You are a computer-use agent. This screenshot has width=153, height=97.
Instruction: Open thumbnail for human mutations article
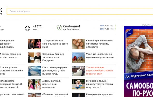click(x=78, y=57)
